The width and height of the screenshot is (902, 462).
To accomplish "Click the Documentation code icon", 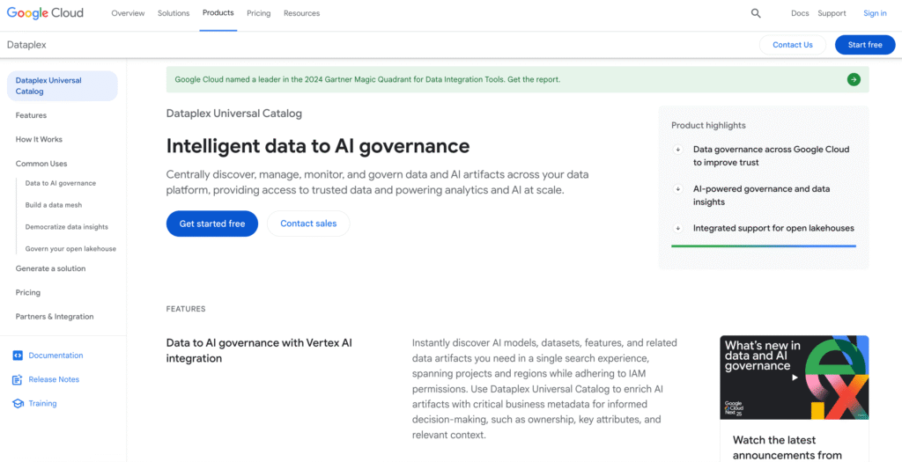I will point(18,356).
